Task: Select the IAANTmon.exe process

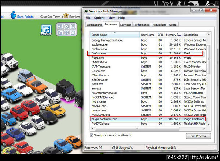Action: click(148, 67)
